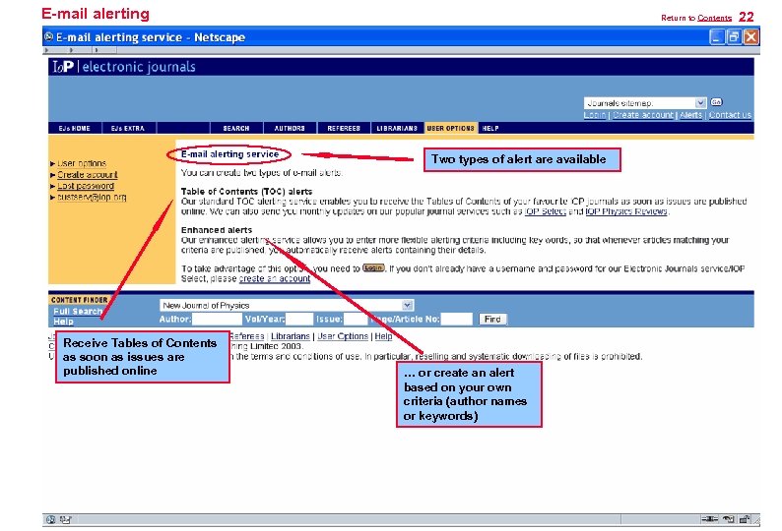Click the Login link at top right
This screenshot has width=782, height=531.
(x=595, y=115)
